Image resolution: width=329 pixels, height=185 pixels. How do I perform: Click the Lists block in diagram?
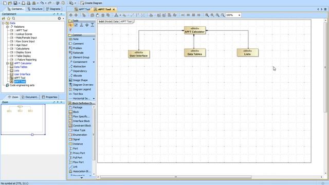tap(248, 52)
